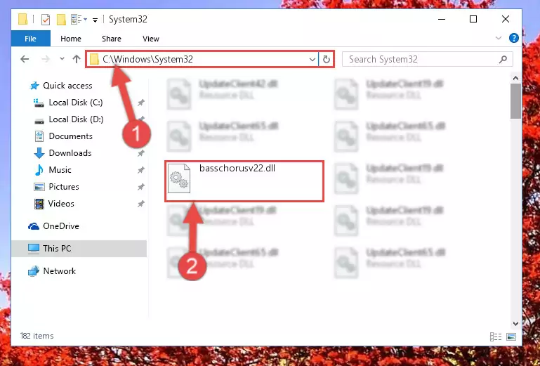This screenshot has height=366, width=540.
Task: Open Local Disk (D:) in sidebar
Action: [76, 119]
